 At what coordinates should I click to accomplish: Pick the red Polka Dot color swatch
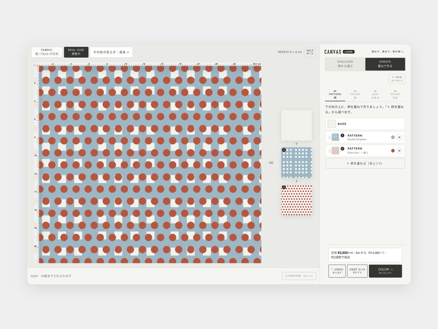(x=393, y=151)
